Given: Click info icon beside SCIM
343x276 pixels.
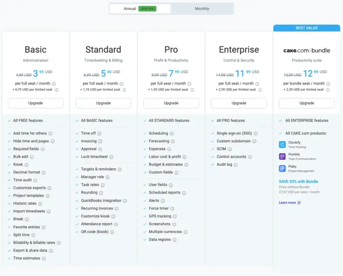Looking at the screenshot, I should point(230,149).
